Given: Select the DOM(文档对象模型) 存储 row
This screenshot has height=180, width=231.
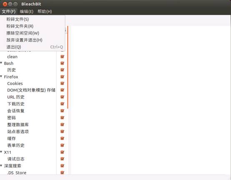Looking at the screenshot, I should point(31,90).
